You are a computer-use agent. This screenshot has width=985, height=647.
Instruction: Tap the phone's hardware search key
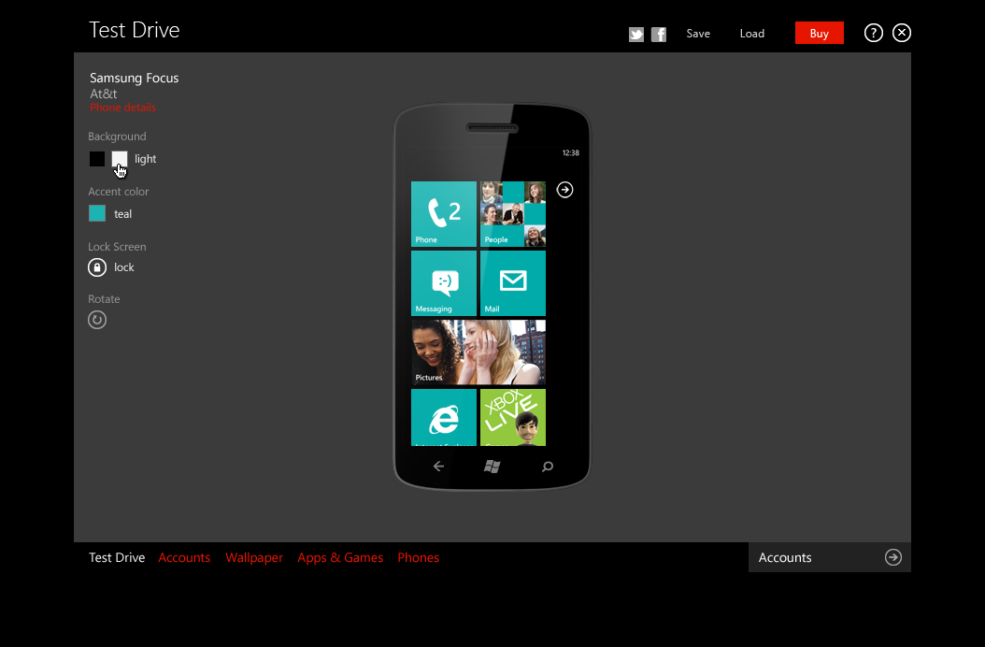(547, 466)
